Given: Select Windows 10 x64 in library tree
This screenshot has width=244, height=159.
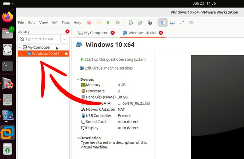Looking at the screenshot, I should [x=43, y=54].
